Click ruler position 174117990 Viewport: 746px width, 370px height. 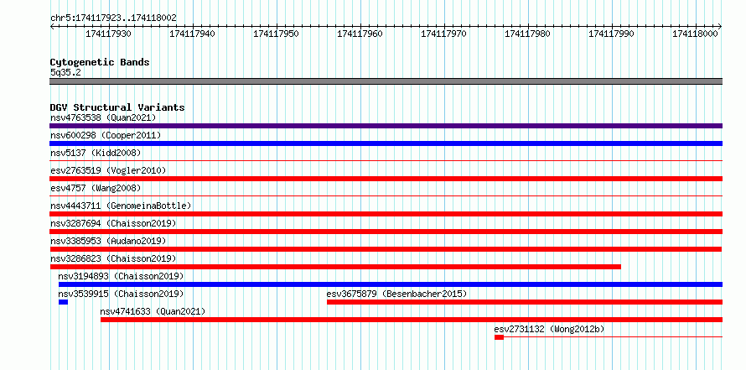611,34
